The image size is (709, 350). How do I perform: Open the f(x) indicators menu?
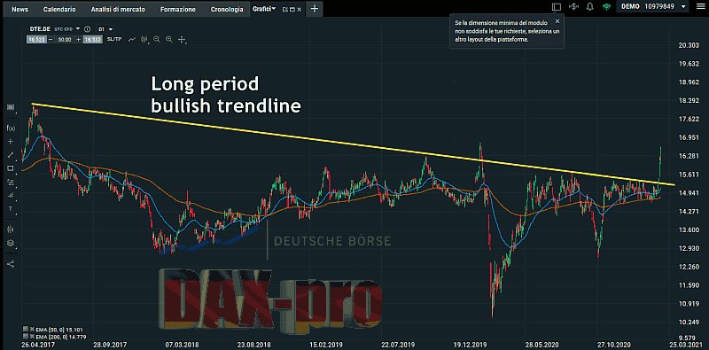point(11,128)
